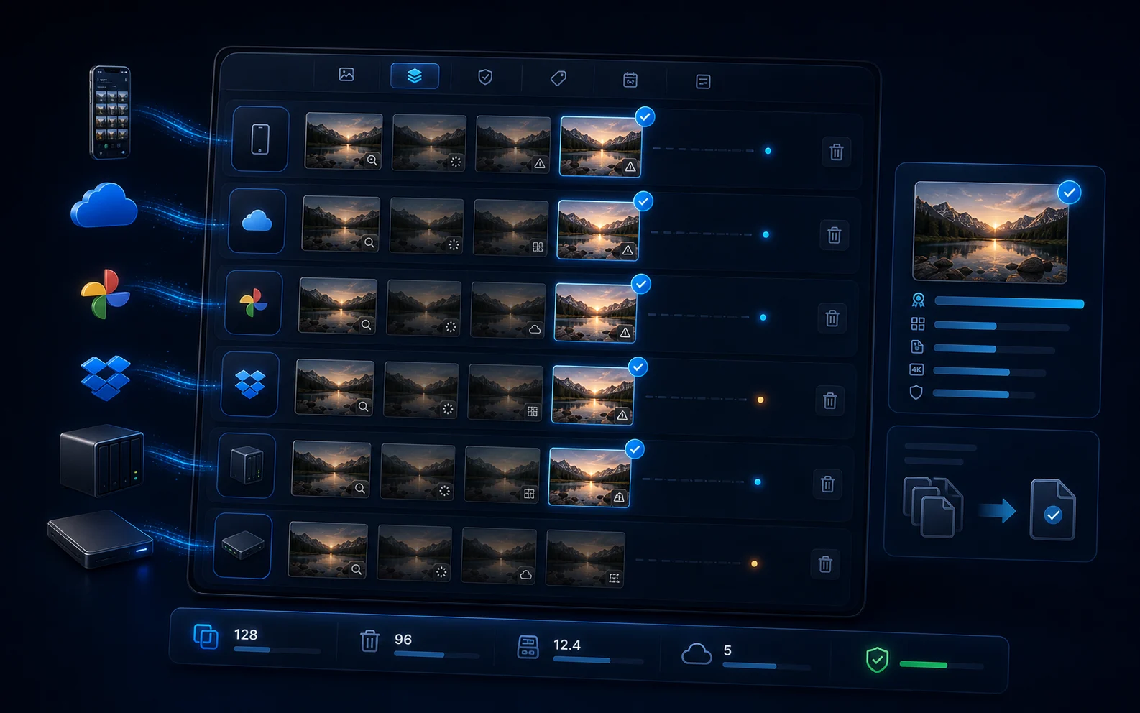Click the blue status dot in the phone row
Viewport: 1140px width, 713px height.
(x=768, y=151)
